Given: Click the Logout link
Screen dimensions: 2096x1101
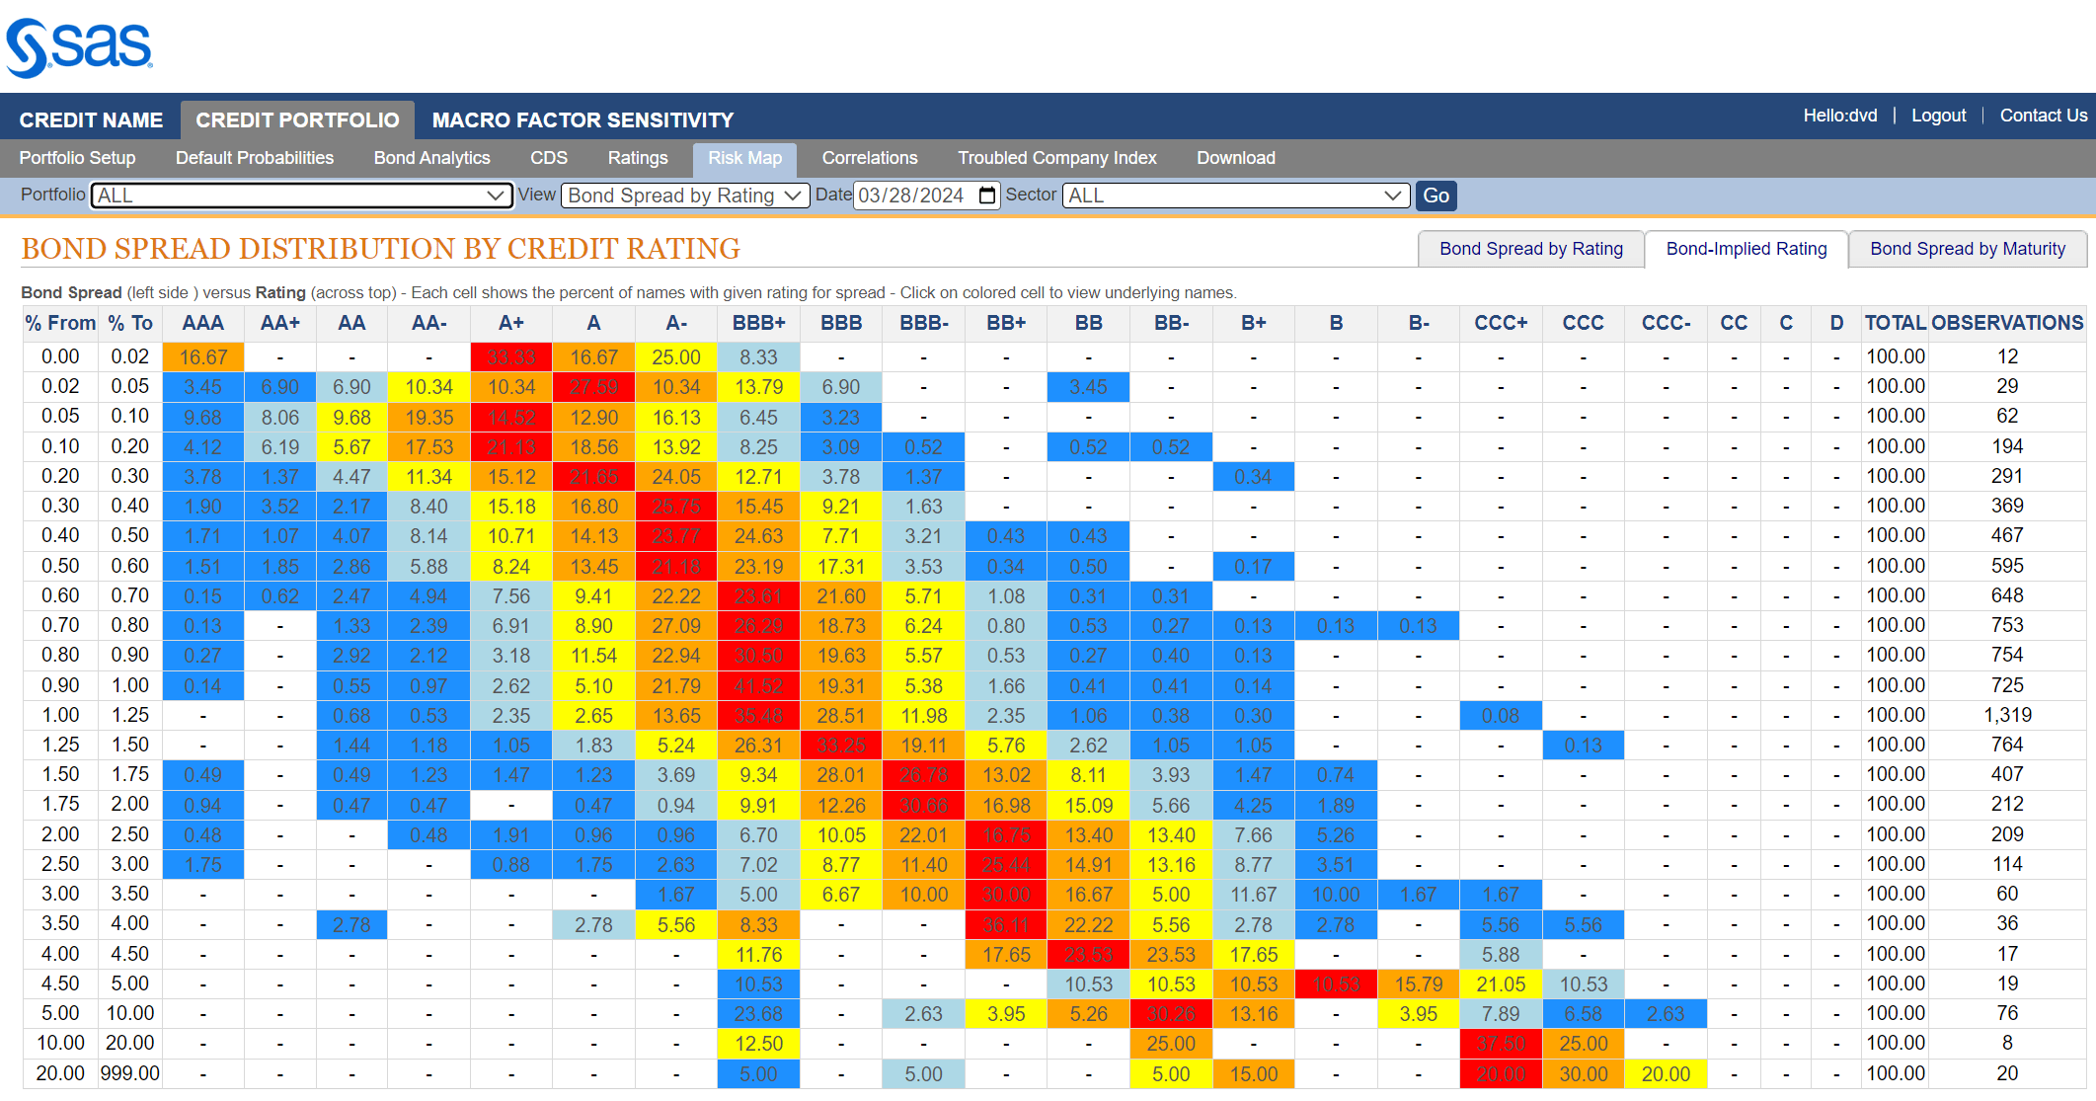Looking at the screenshot, I should point(1938,116).
